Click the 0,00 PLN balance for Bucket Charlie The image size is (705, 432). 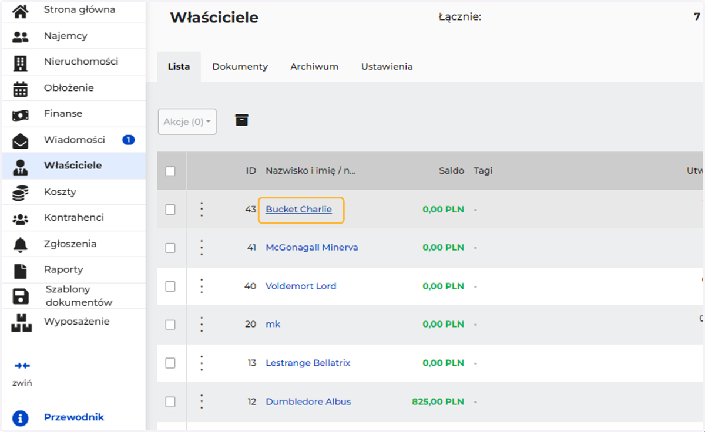click(x=443, y=210)
